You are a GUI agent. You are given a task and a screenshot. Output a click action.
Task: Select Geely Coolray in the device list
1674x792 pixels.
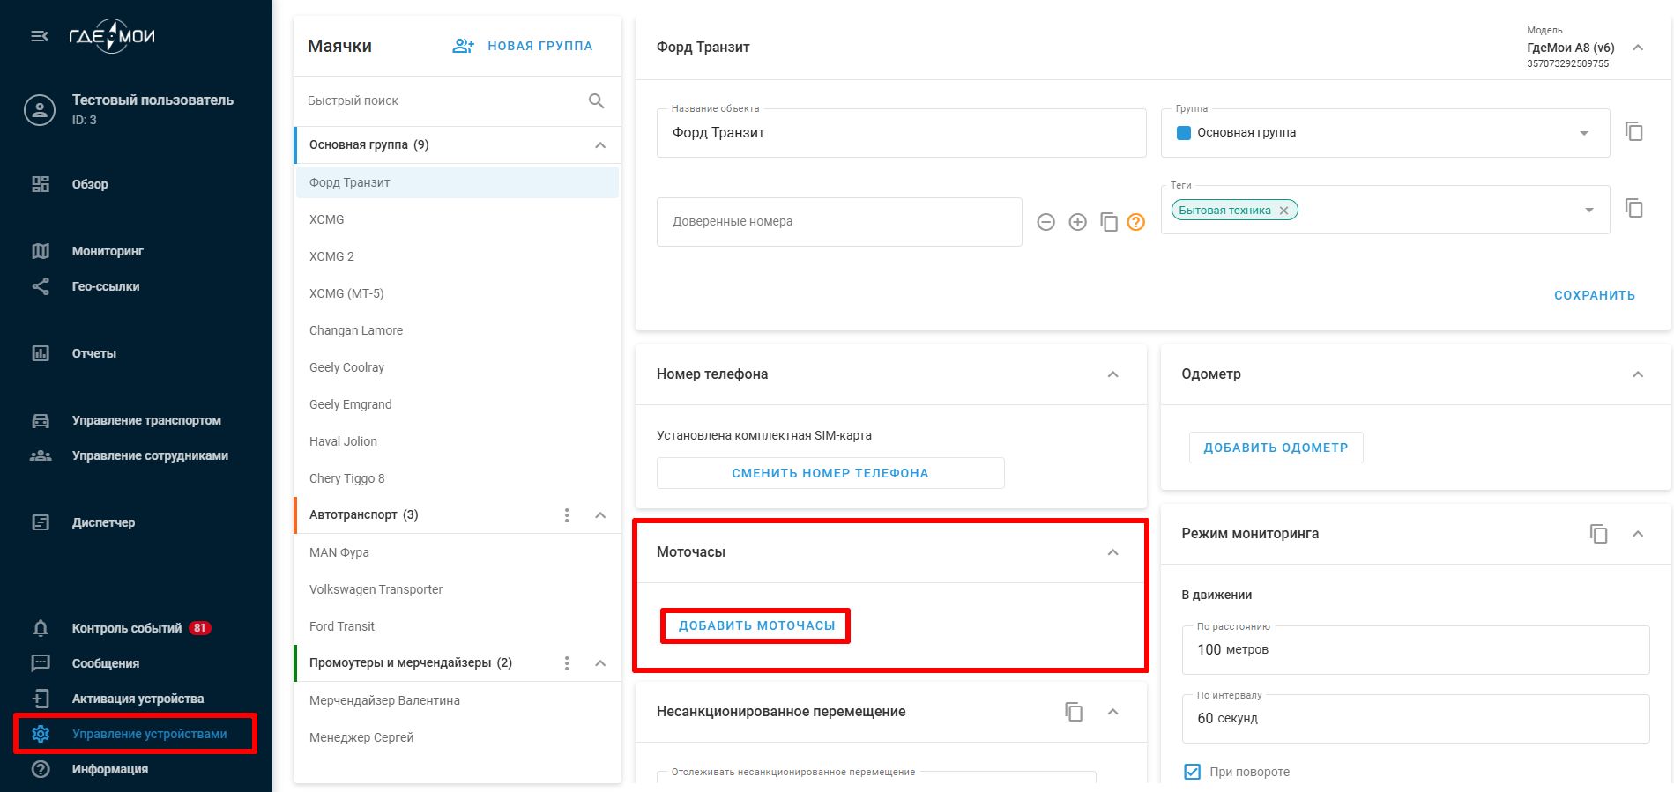point(346,367)
